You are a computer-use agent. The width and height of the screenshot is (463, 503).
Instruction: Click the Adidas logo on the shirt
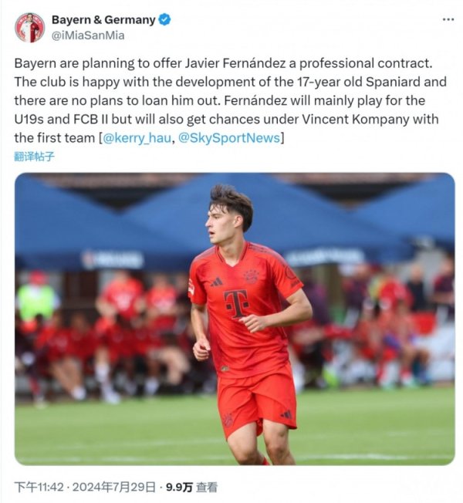[217, 282]
